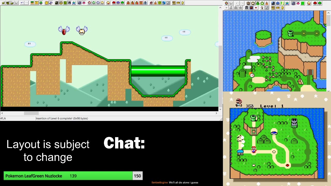Select the winged mushroom sprite in level
The width and height of the screenshot is (331, 186).
(82, 30)
